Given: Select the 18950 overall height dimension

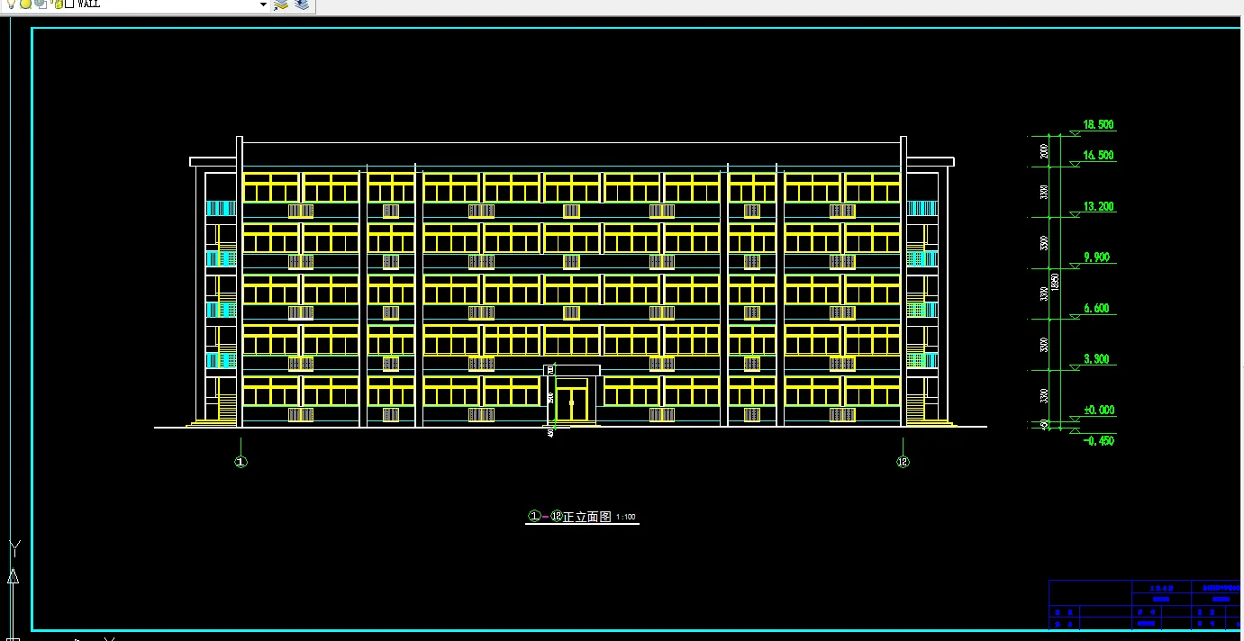Looking at the screenshot, I should tap(1055, 282).
